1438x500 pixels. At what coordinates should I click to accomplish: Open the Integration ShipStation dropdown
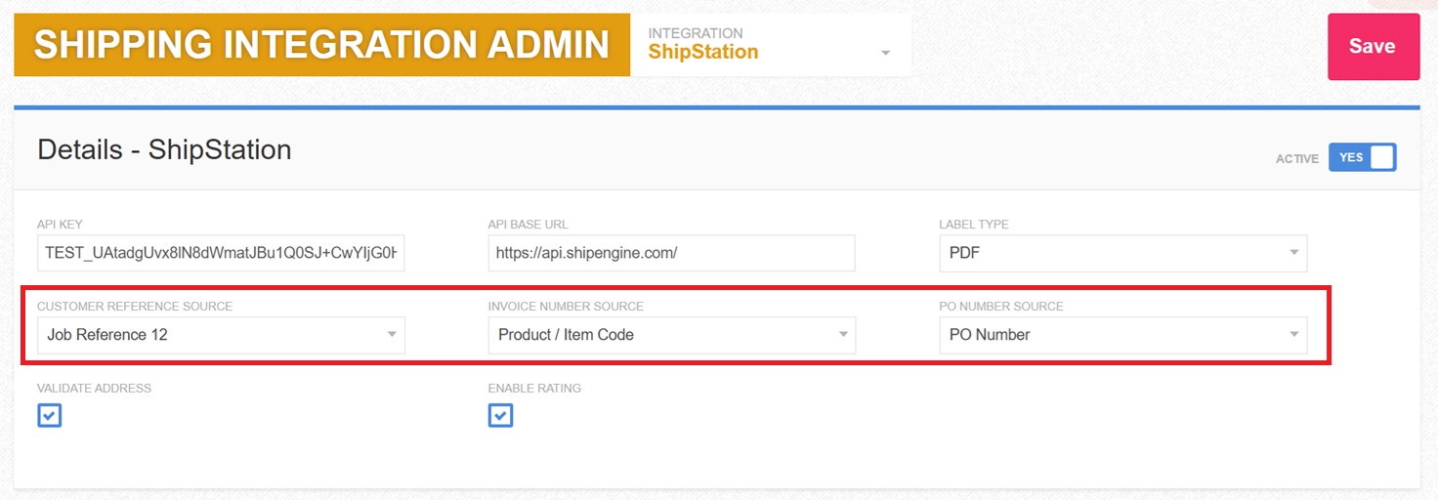click(x=771, y=45)
